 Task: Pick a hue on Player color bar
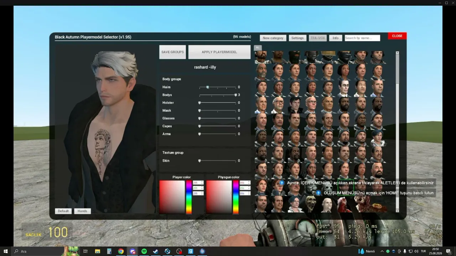click(x=189, y=197)
